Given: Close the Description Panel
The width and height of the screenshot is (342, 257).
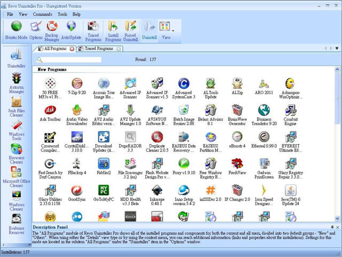Looking at the screenshot, I should (337, 227).
